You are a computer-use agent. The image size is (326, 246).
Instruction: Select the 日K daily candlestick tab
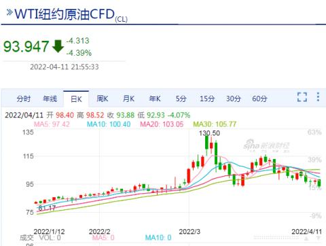(x=76, y=99)
